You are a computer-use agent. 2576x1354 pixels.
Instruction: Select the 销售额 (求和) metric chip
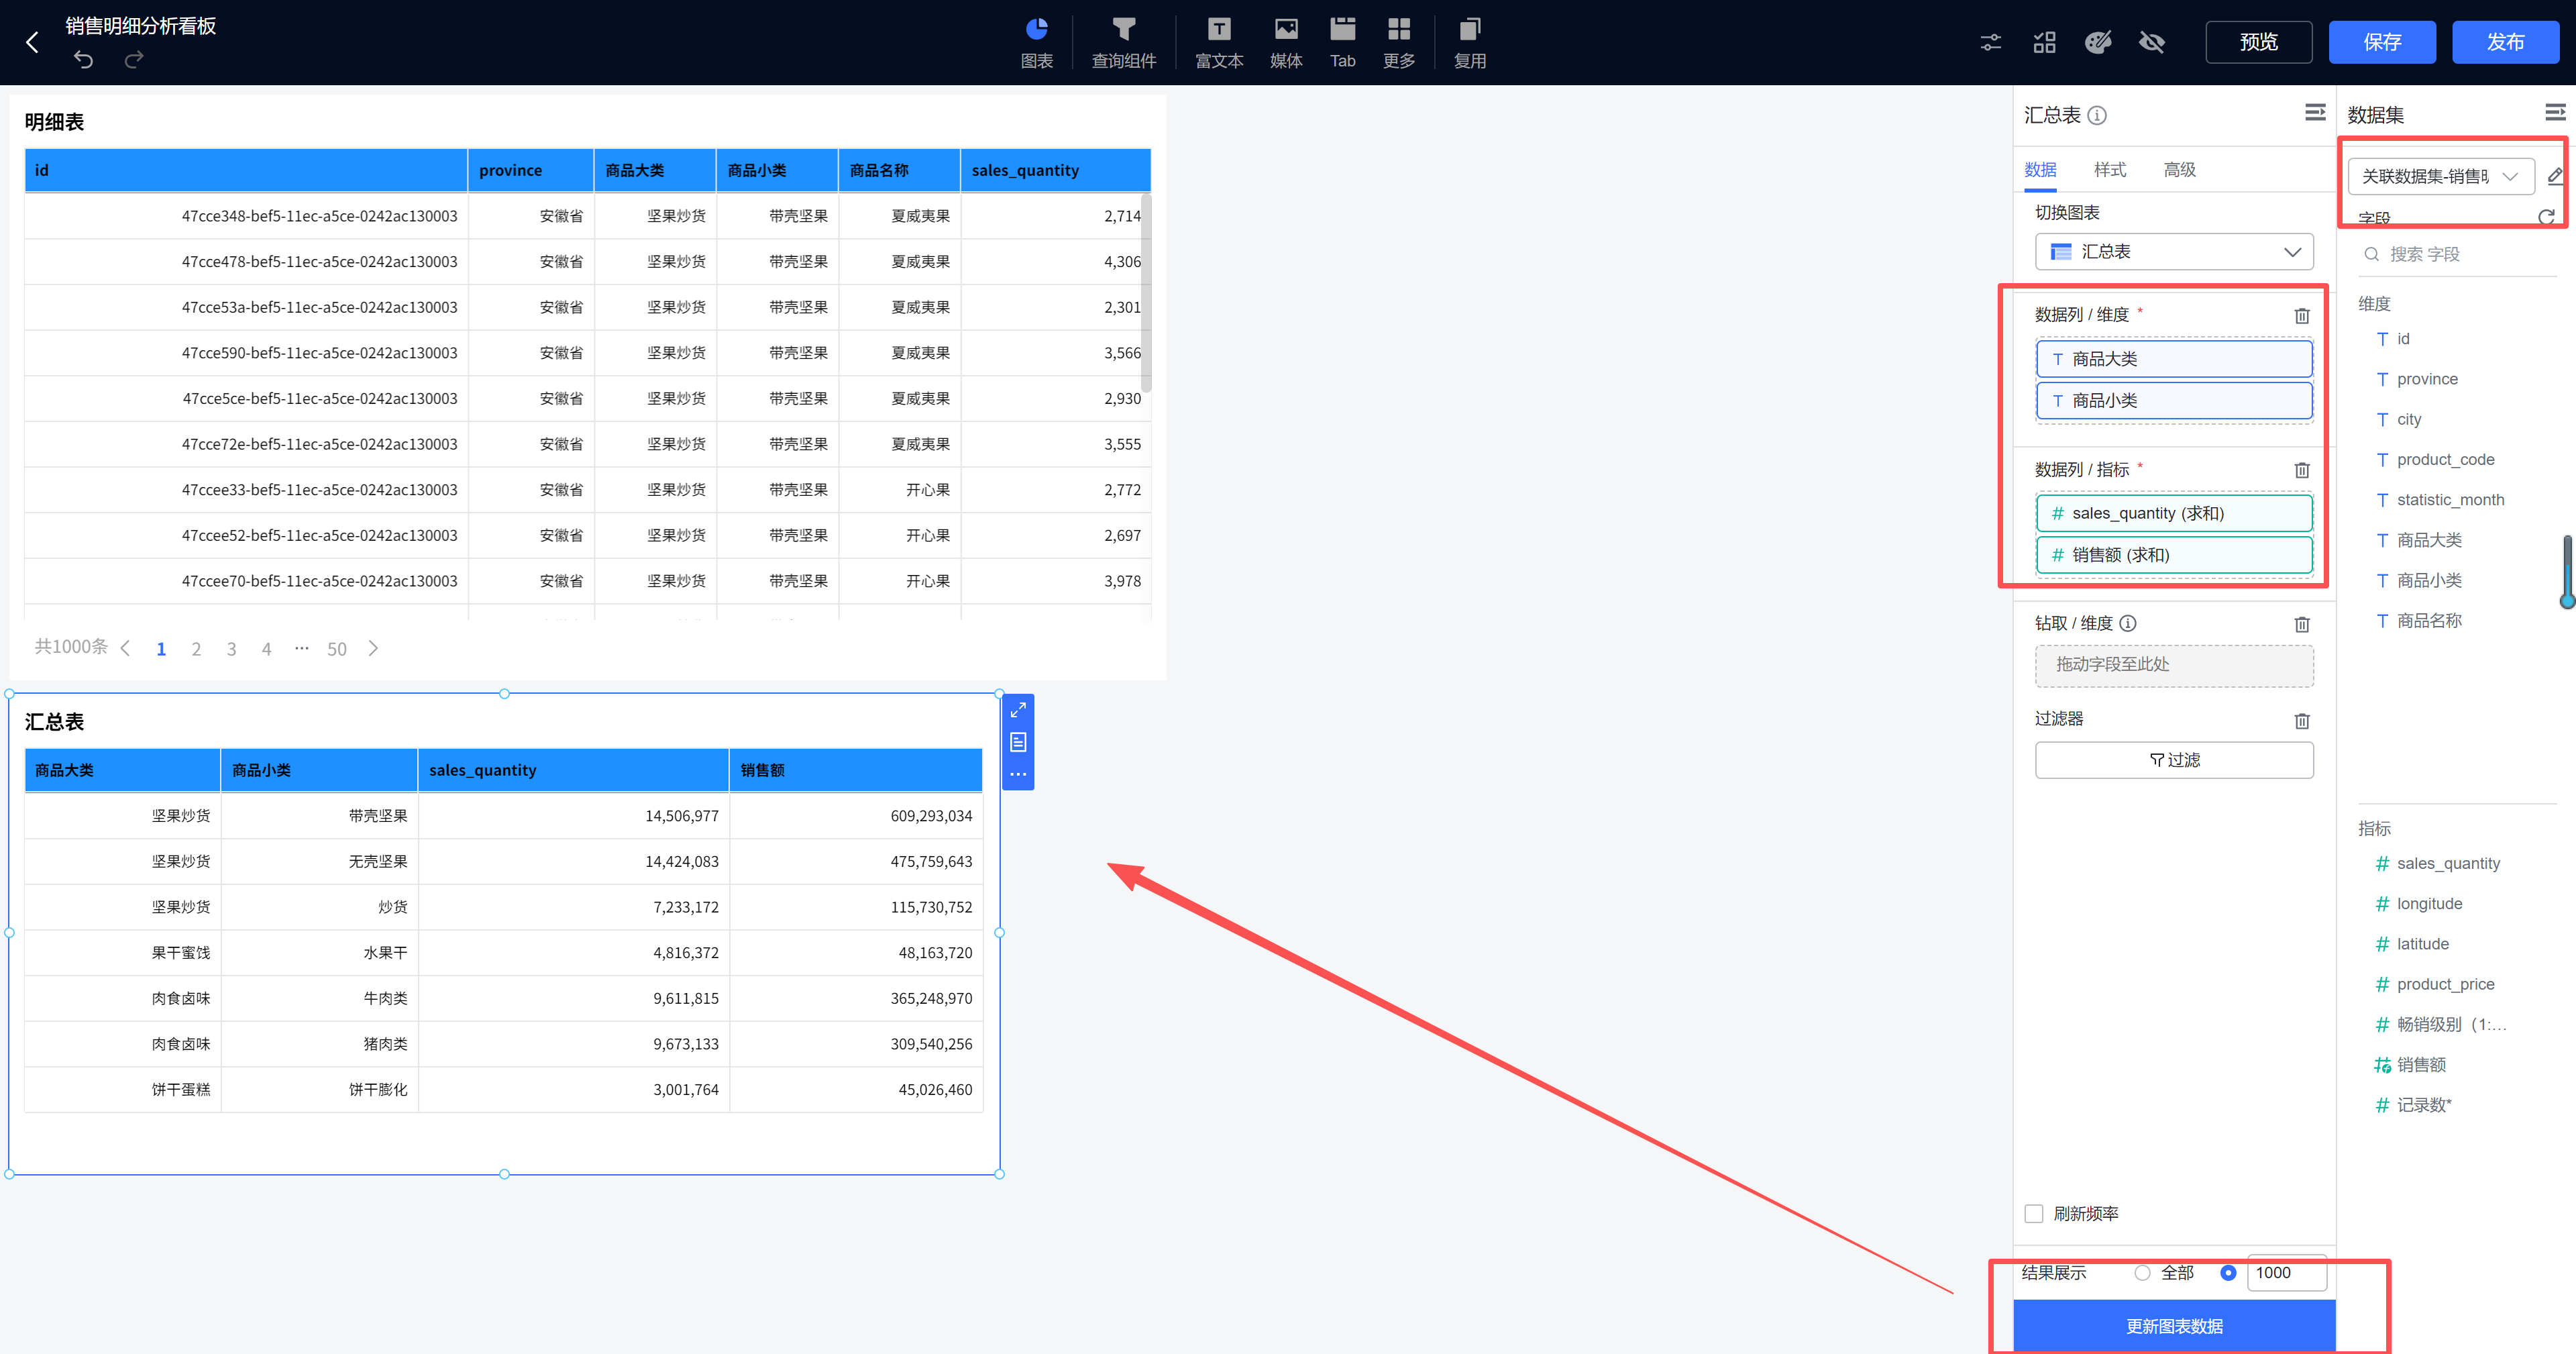(2174, 555)
